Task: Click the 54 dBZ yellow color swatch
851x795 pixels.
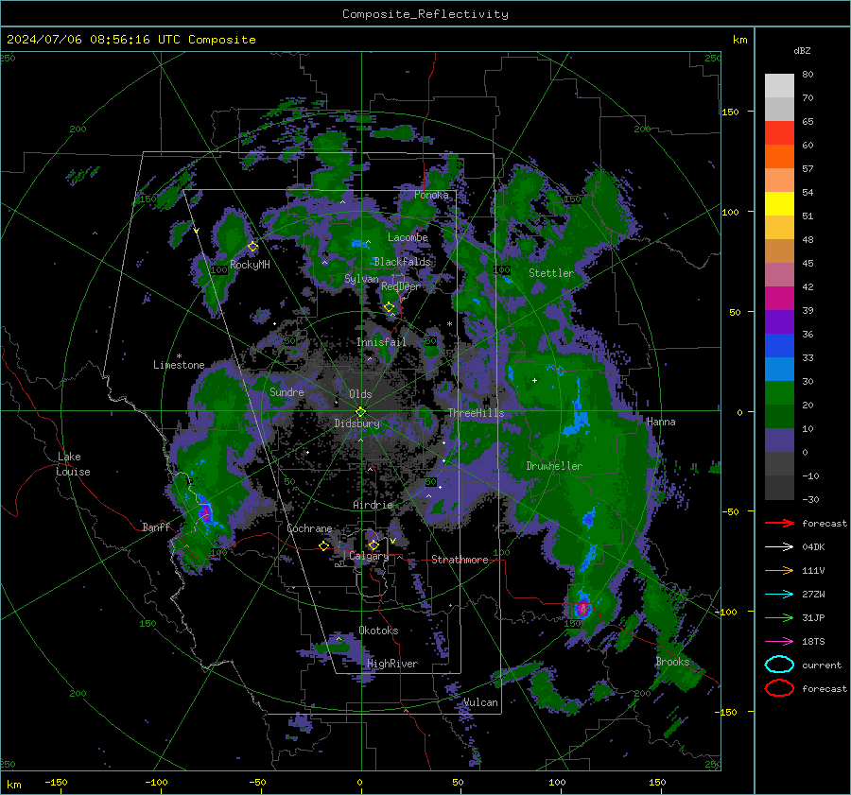Action: pyautogui.click(x=779, y=204)
